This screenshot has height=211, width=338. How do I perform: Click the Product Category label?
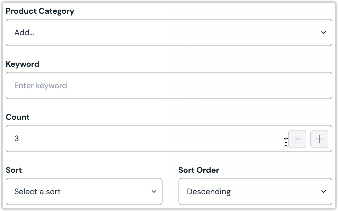[x=40, y=11]
